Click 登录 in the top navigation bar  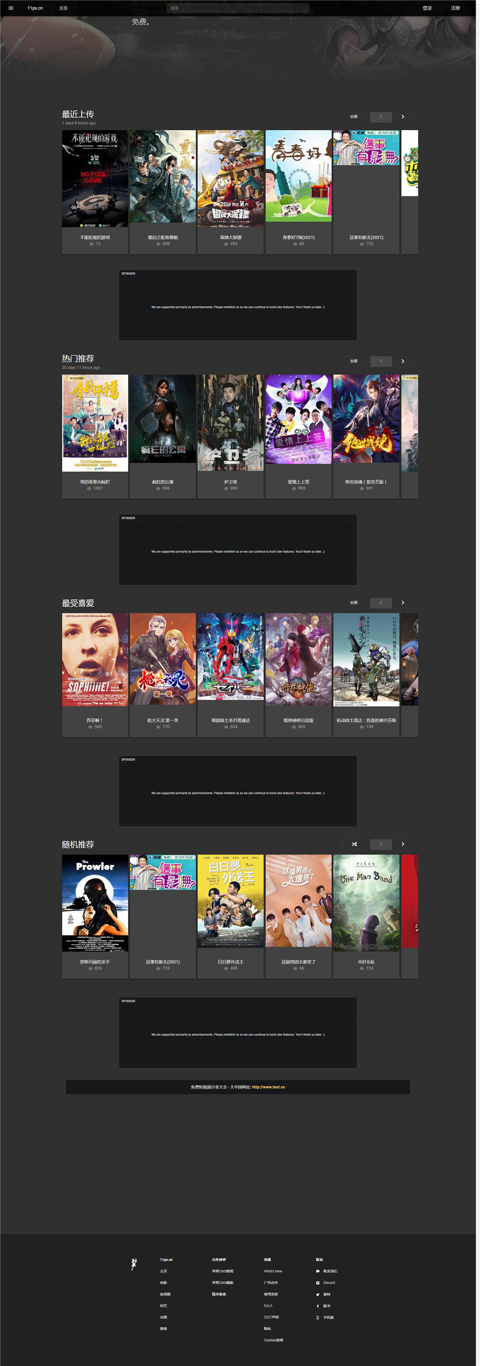(x=427, y=8)
